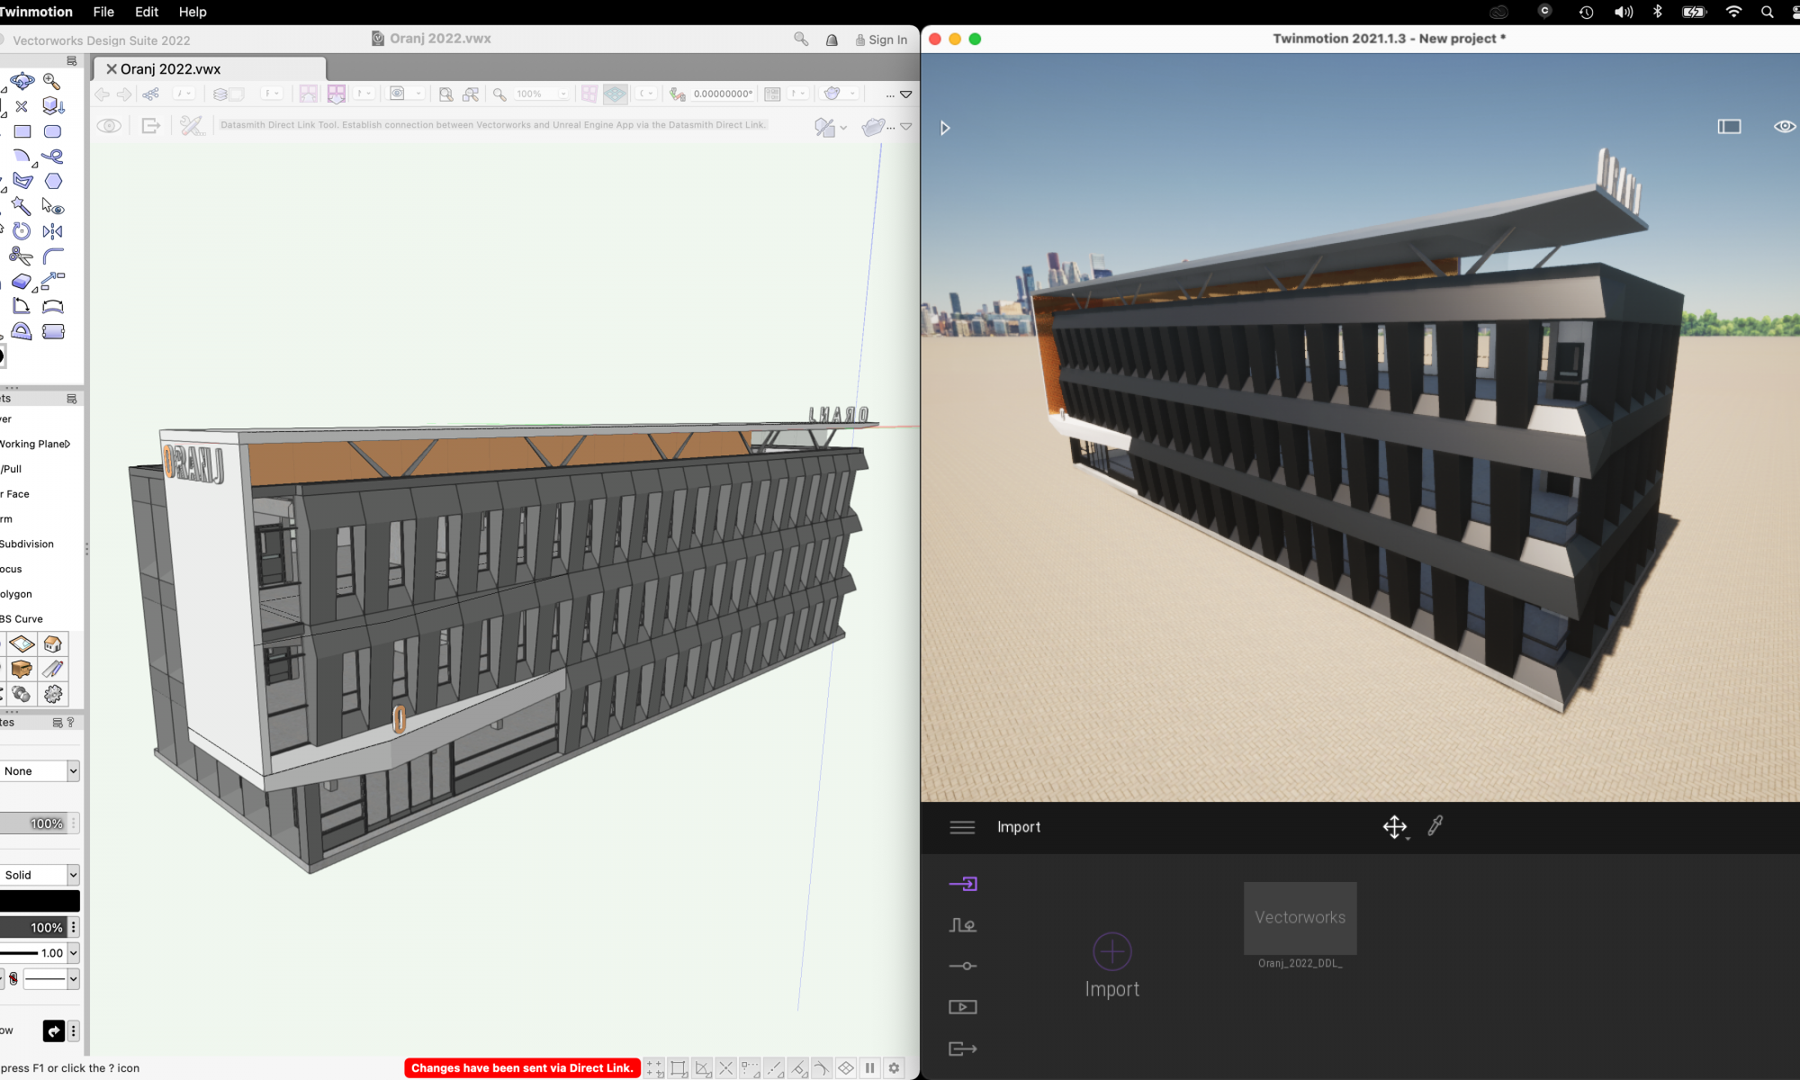Select the Protractor tool
Image resolution: width=1800 pixels, height=1080 pixels.
click(x=22, y=331)
